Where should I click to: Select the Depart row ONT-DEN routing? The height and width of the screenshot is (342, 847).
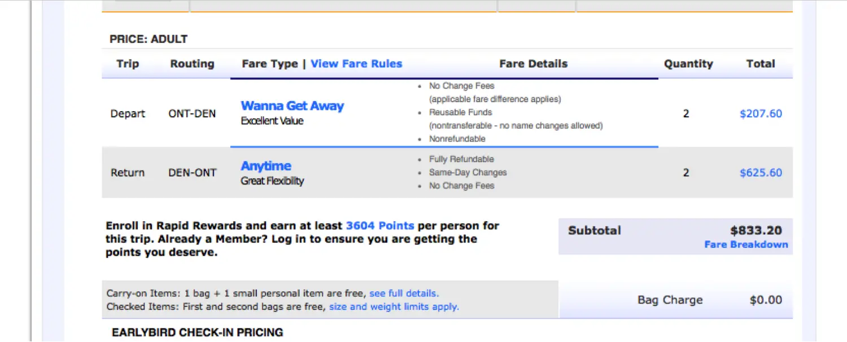[x=192, y=113]
